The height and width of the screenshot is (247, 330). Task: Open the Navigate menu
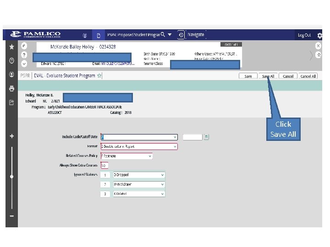click(x=196, y=34)
